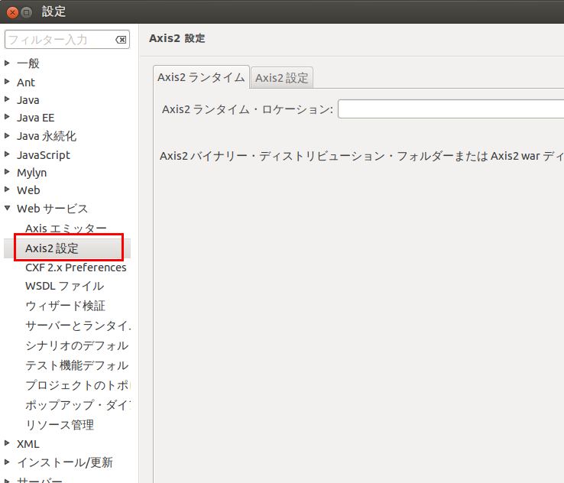Screen dimensions: 564x483
Task: Expand the Ant tree node
Action: [7, 82]
